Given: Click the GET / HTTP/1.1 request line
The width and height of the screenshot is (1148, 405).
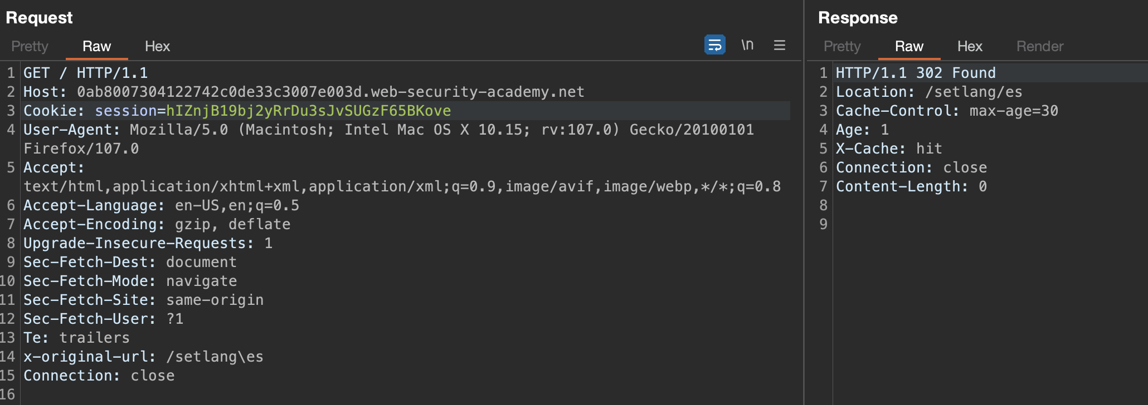Looking at the screenshot, I should point(85,73).
